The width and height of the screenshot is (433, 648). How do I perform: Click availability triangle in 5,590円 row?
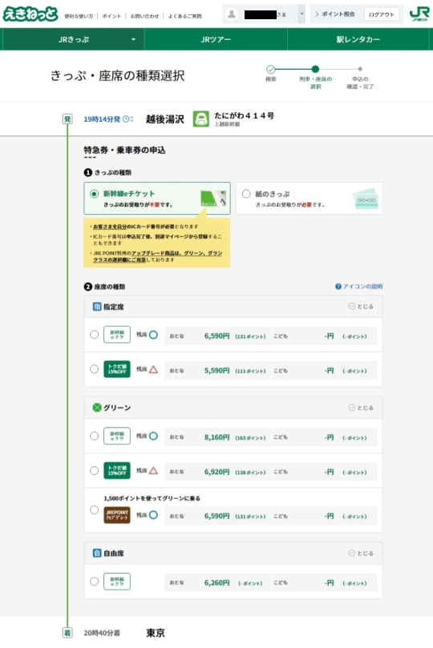153,369
